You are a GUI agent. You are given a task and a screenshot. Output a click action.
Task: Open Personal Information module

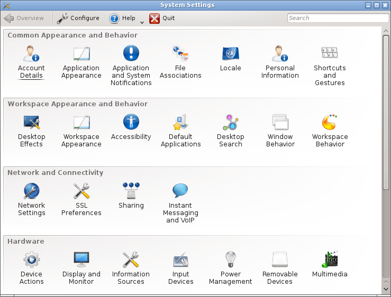[x=280, y=62]
